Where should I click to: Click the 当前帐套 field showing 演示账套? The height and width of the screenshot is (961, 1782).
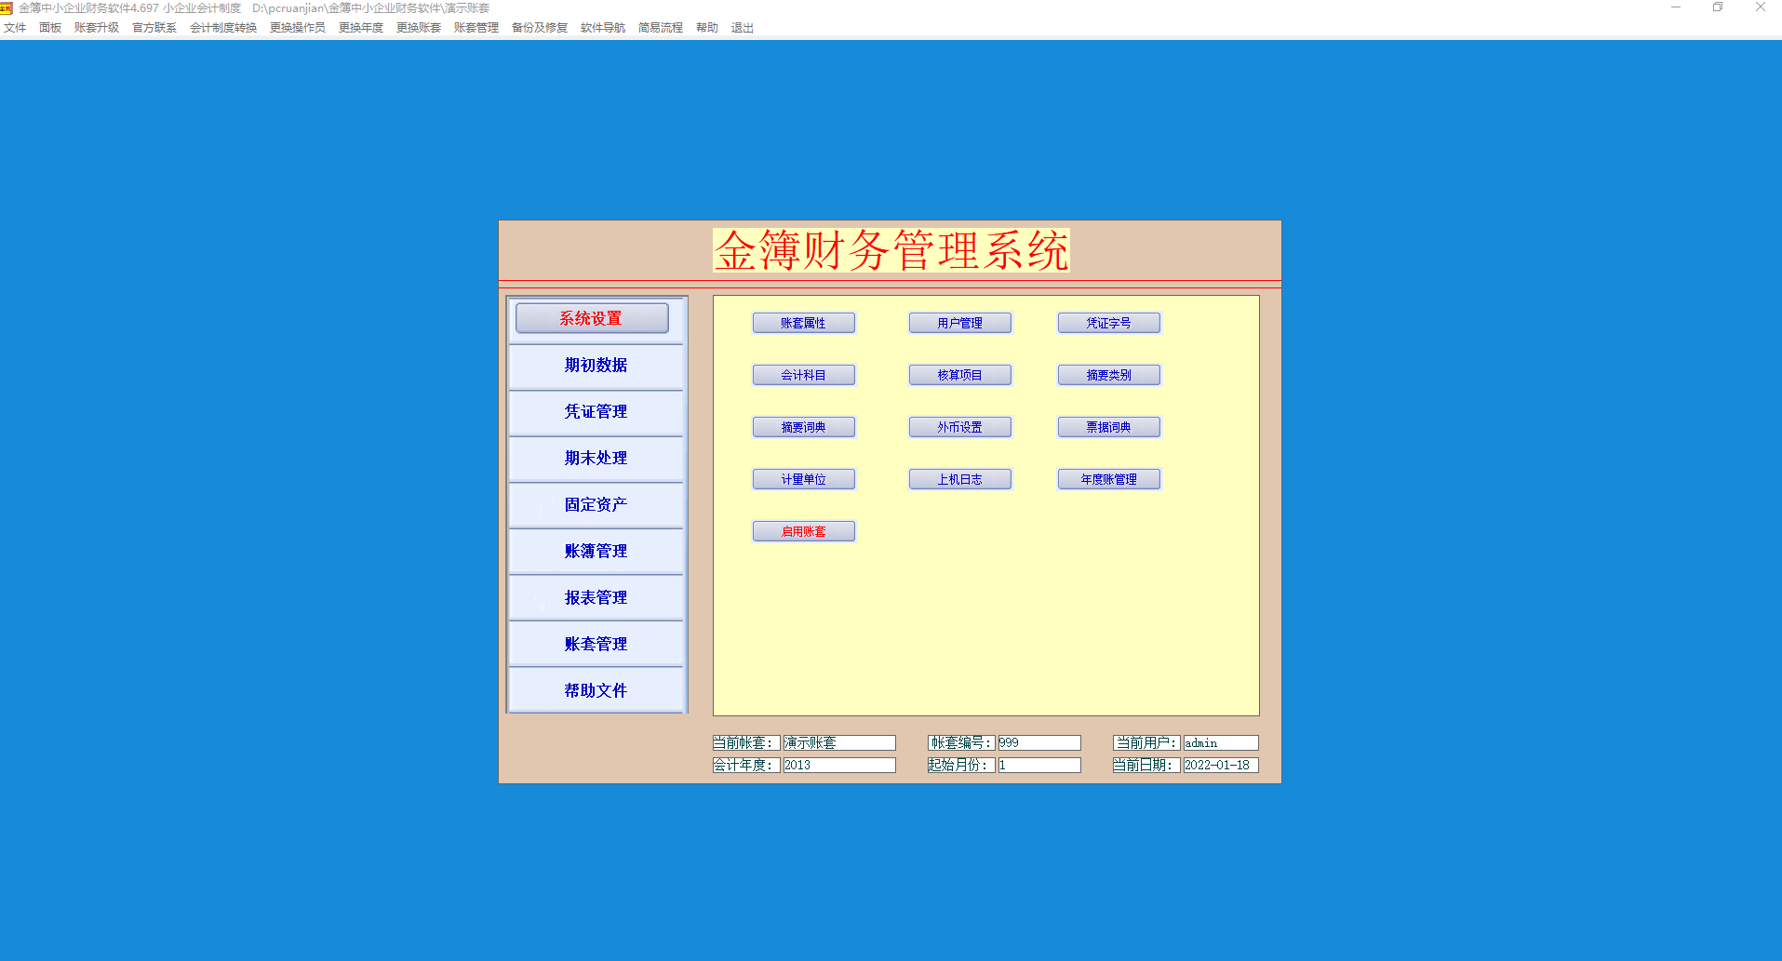coord(839,742)
